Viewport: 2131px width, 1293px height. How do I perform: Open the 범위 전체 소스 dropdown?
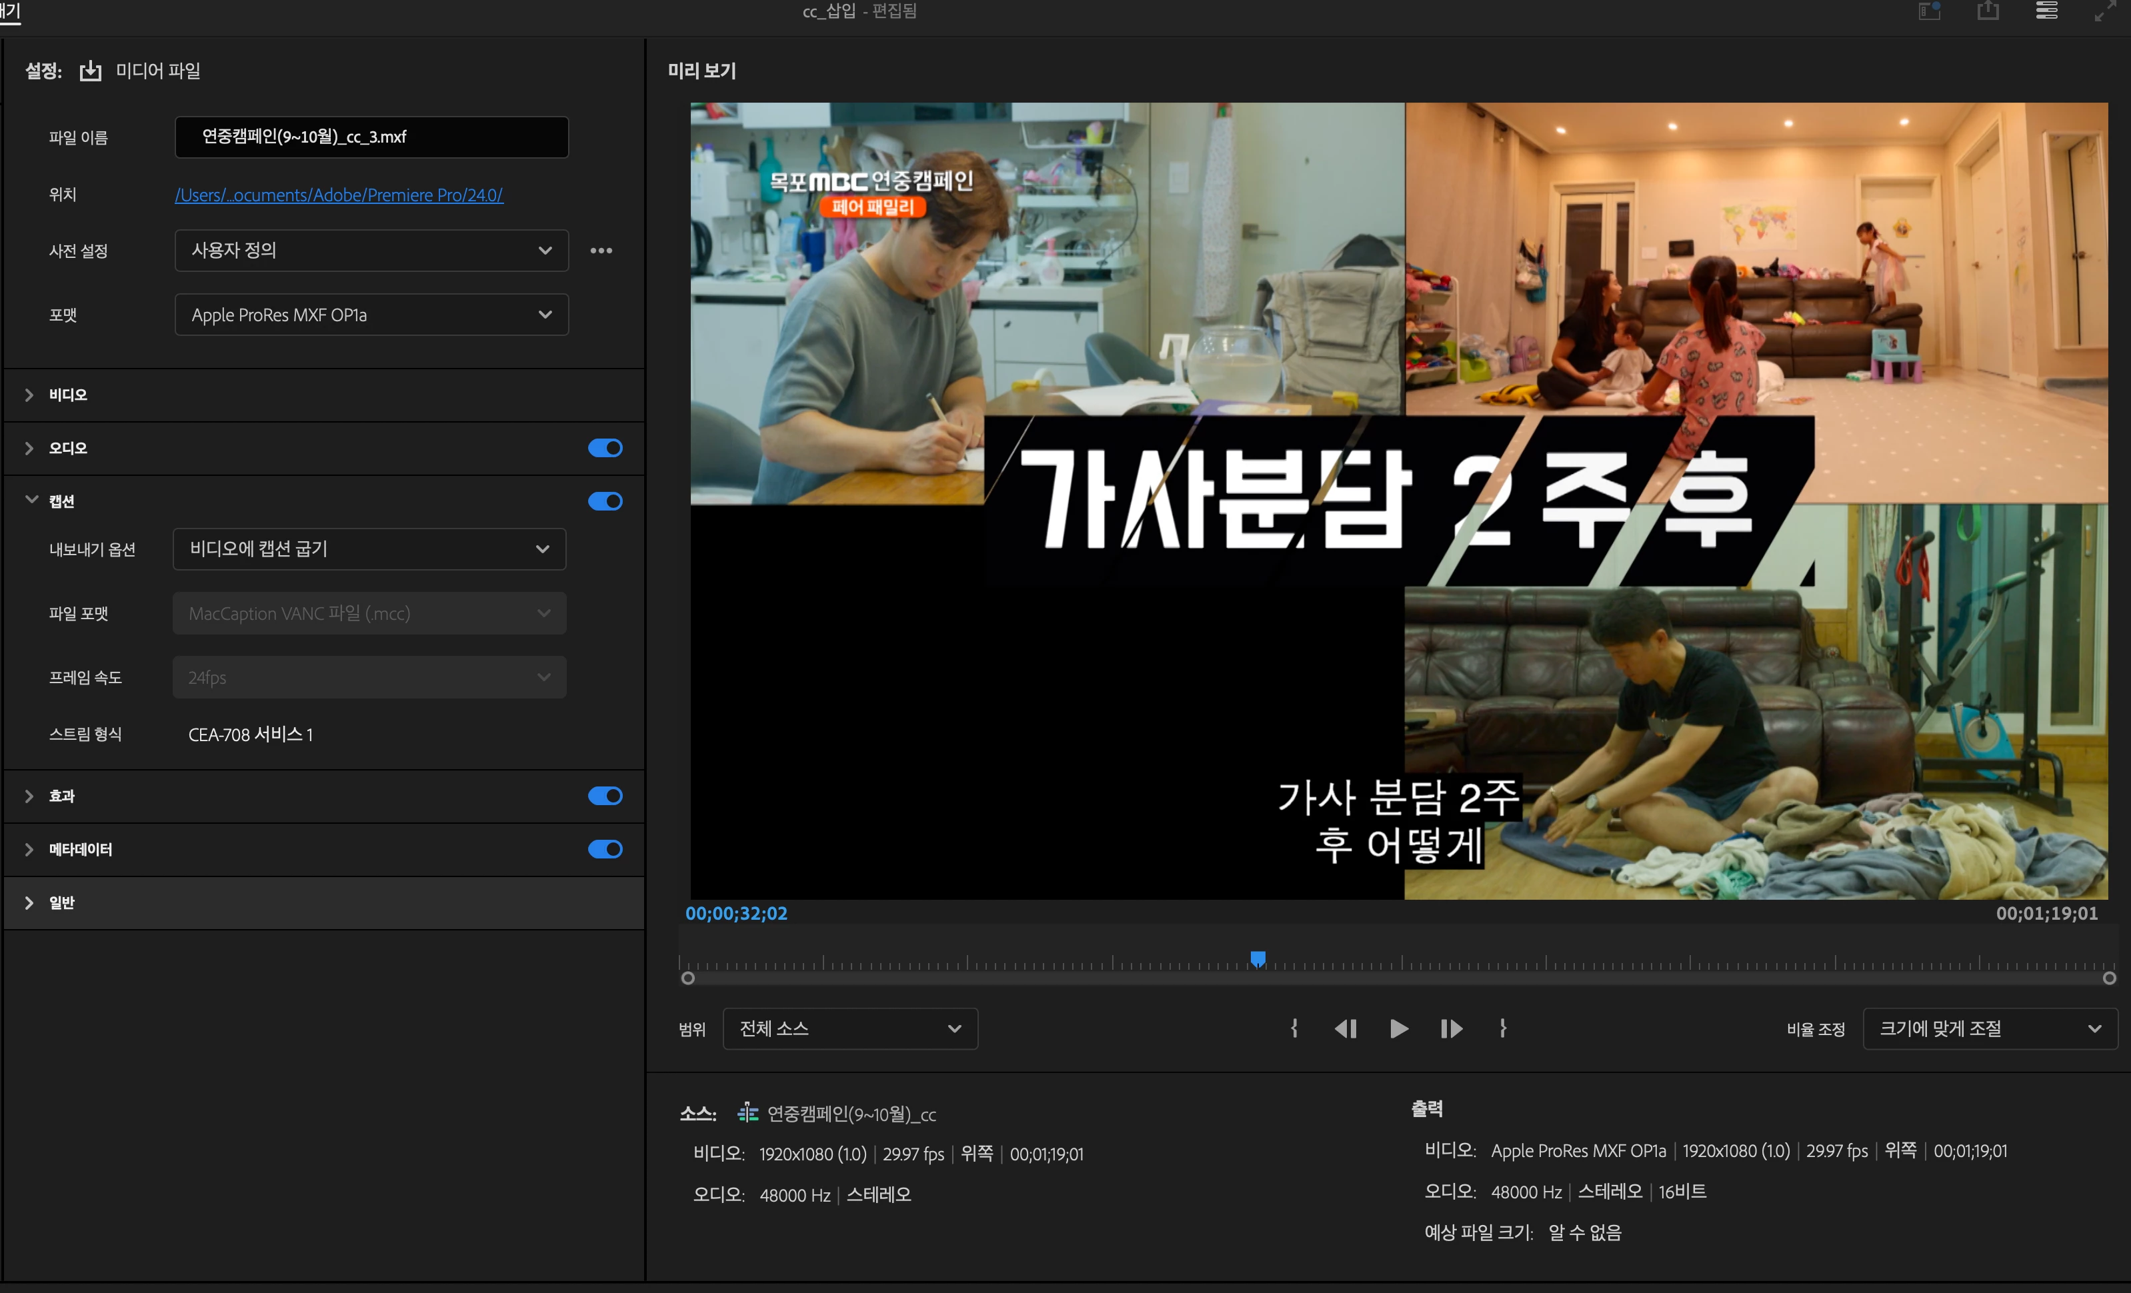point(849,1028)
